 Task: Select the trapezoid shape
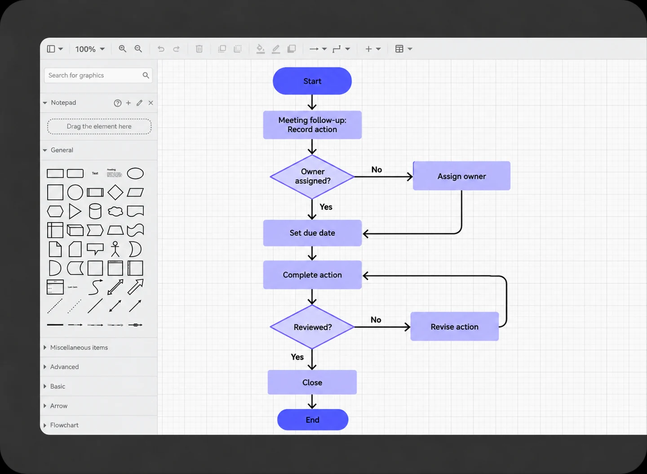point(115,230)
